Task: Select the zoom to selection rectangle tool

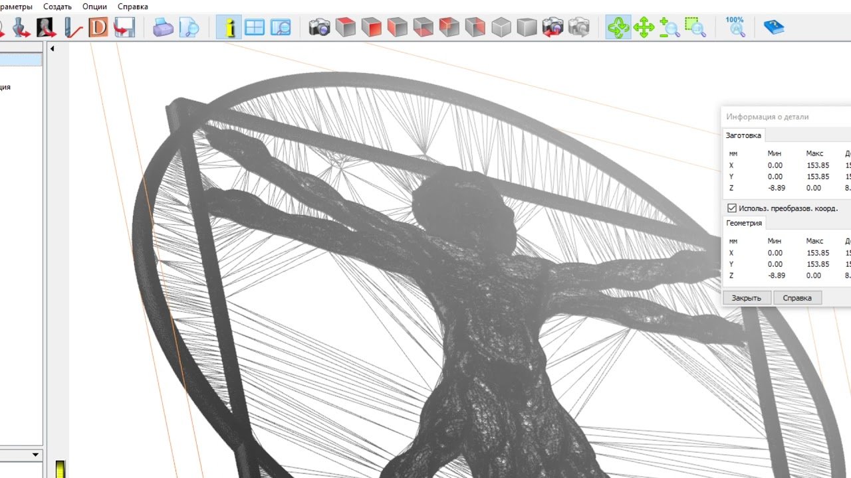Action: click(x=695, y=27)
